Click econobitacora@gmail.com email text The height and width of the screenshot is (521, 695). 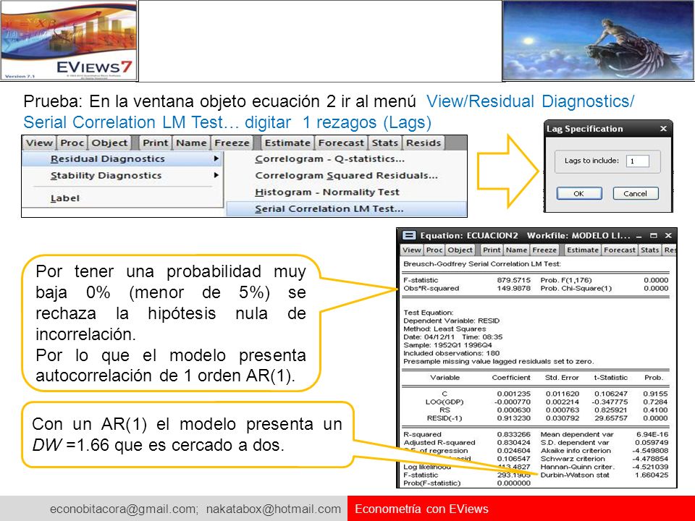124,509
